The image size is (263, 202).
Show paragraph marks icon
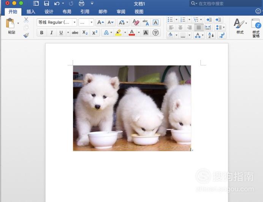pyautogui.click(x=222, y=35)
